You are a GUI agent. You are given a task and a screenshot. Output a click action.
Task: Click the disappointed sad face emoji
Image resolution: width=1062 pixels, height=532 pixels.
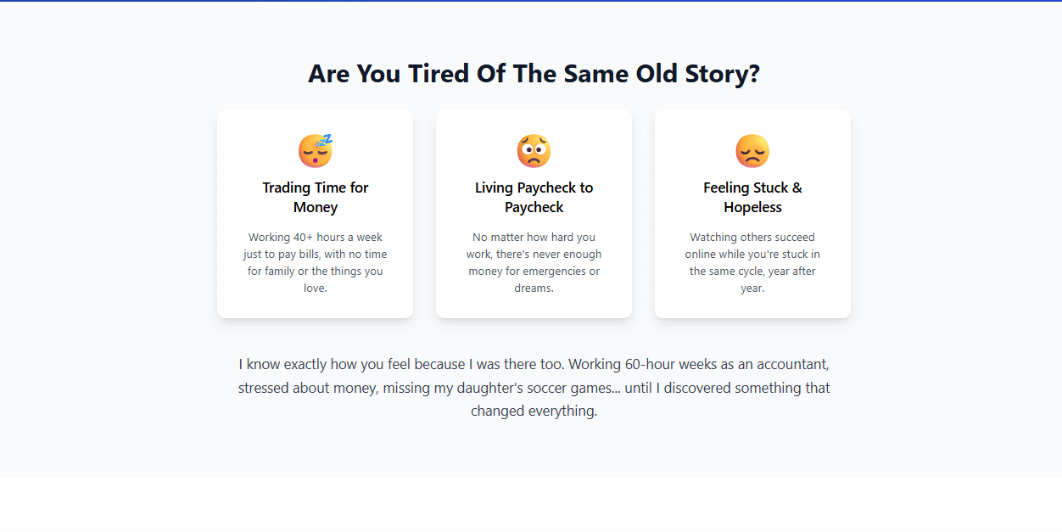(752, 151)
